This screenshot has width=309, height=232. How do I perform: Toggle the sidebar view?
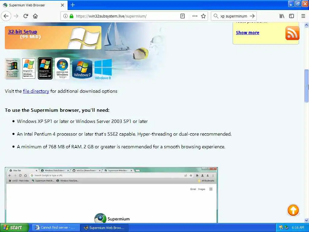click(291, 16)
